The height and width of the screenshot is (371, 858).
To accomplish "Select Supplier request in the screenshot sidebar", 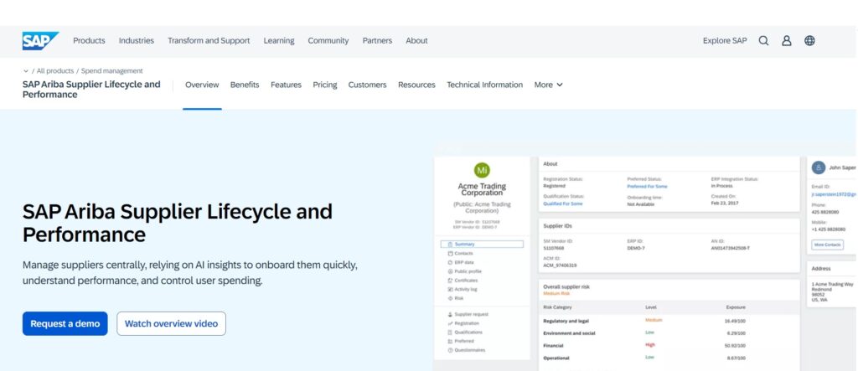I will point(468,315).
